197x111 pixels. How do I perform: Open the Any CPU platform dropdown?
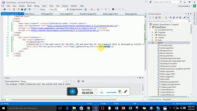point(58,10)
